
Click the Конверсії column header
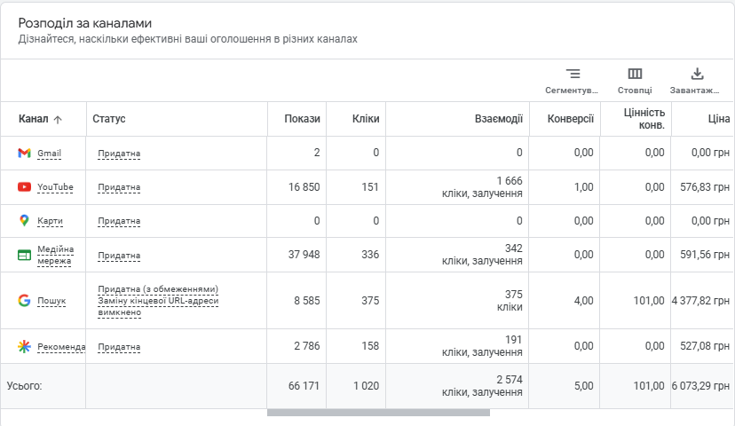point(571,119)
